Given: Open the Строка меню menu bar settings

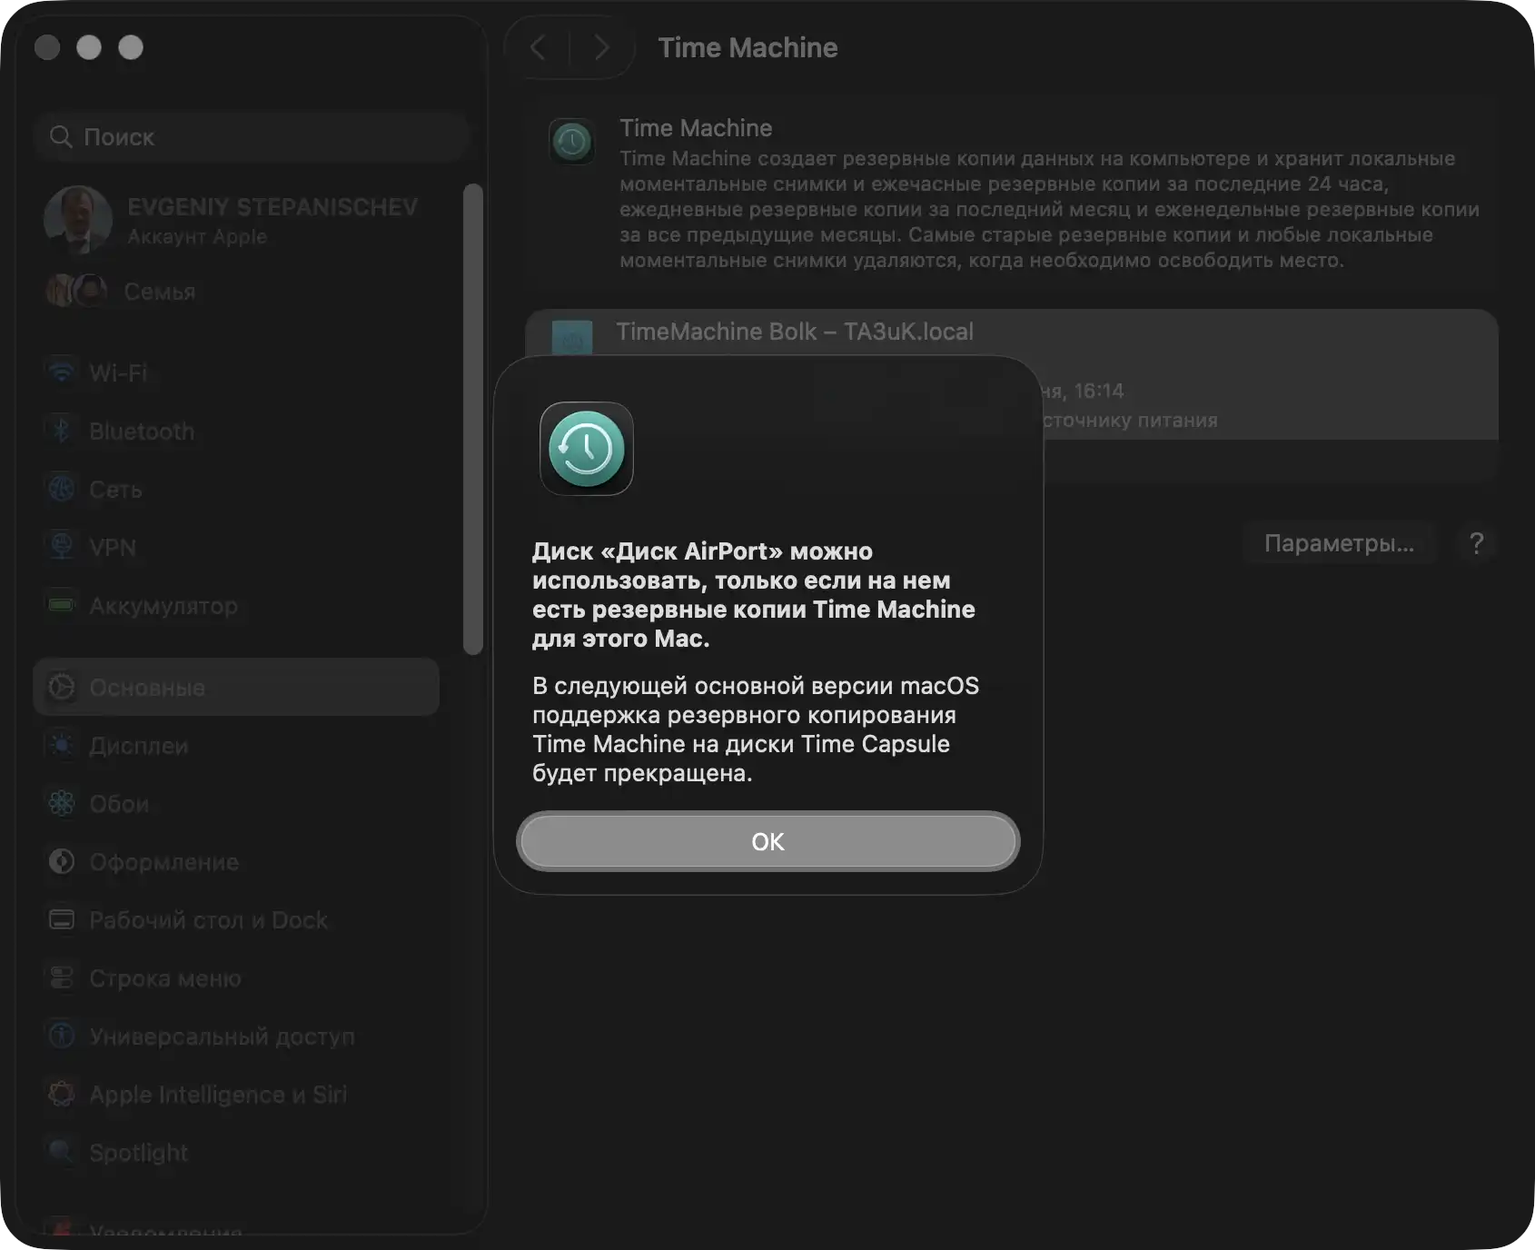Looking at the screenshot, I should [x=236, y=977].
